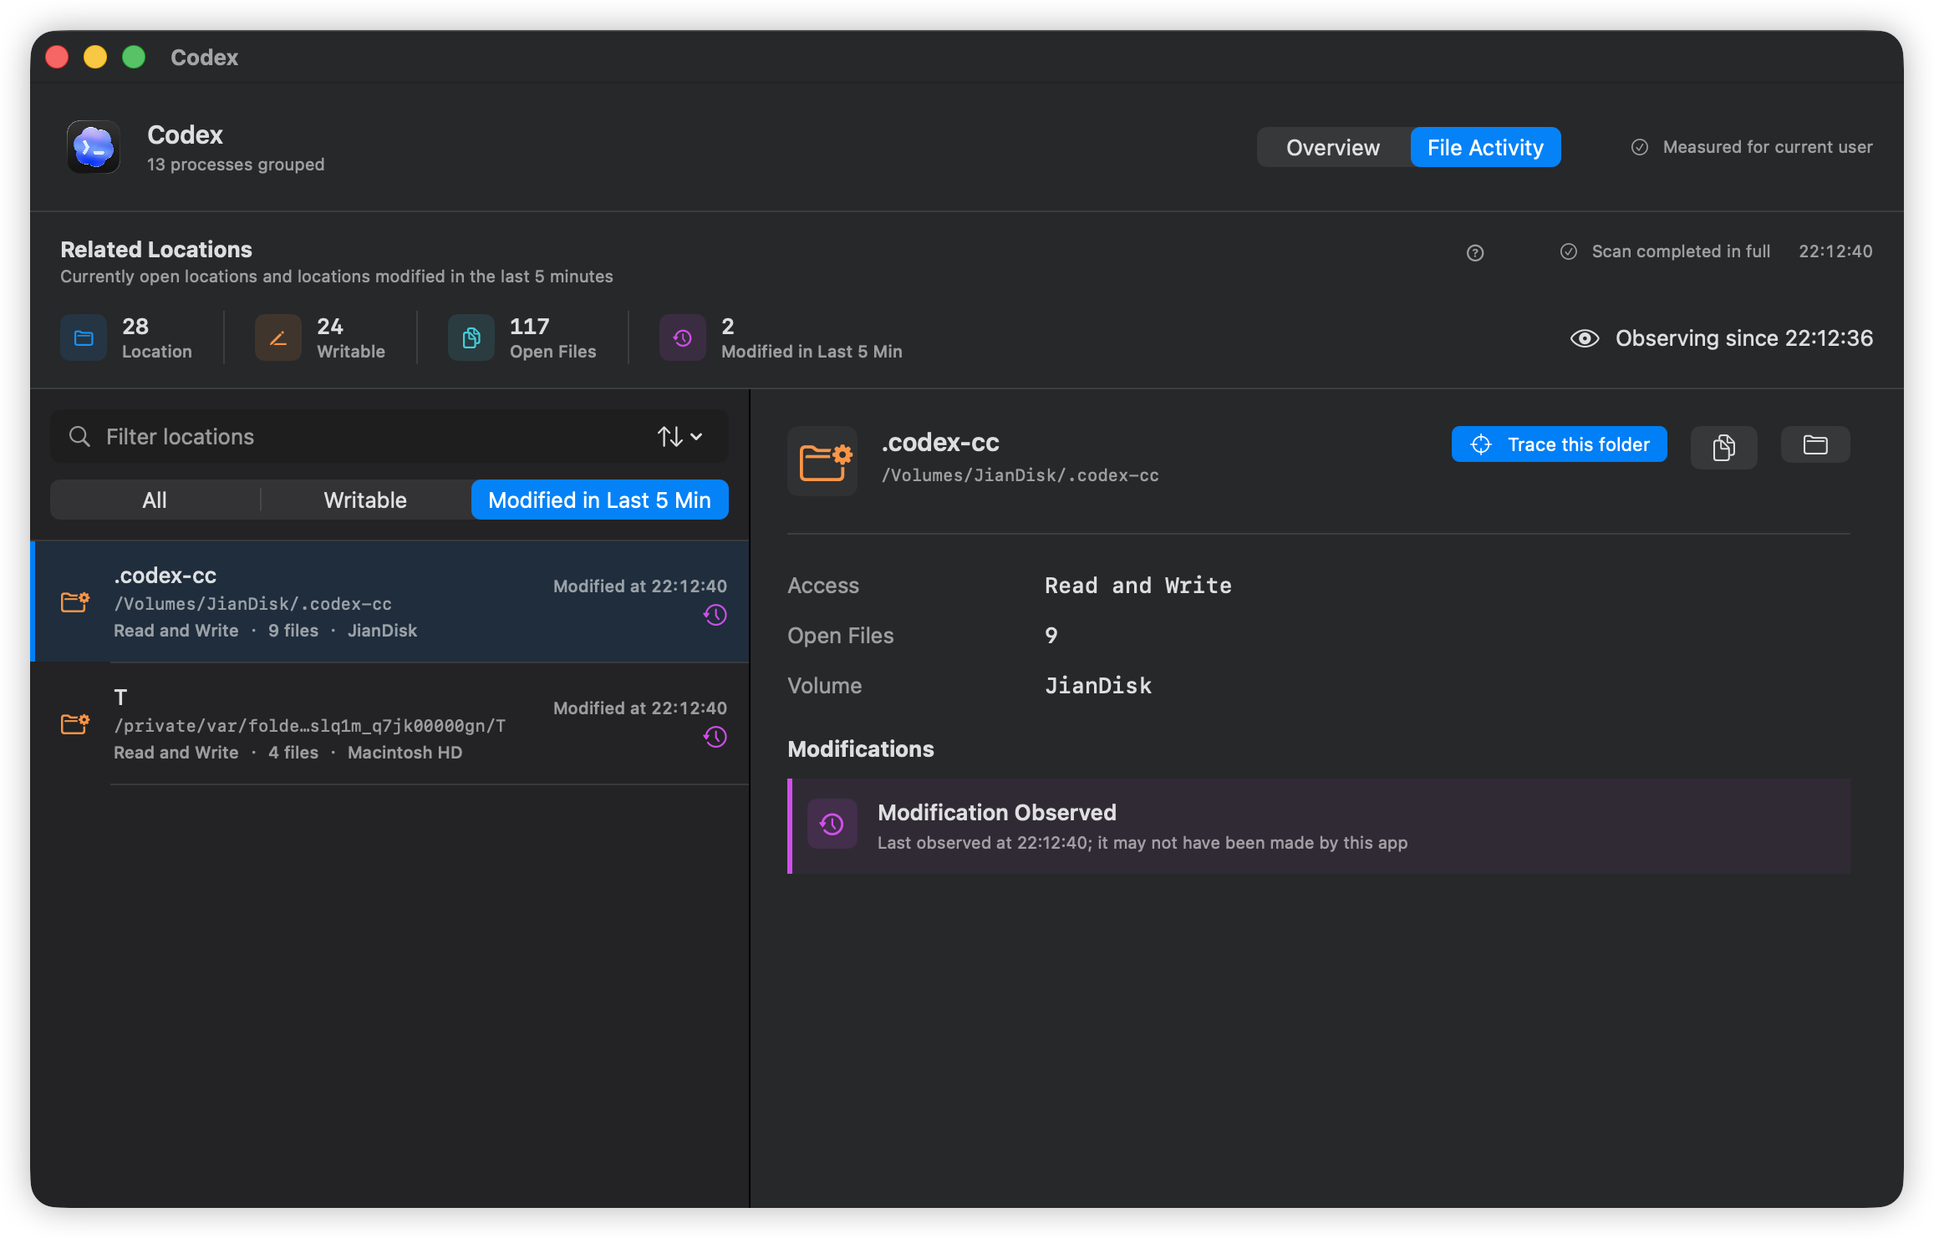Click the reveal in Finder folder button
This screenshot has height=1238, width=1934.
pos(1815,444)
